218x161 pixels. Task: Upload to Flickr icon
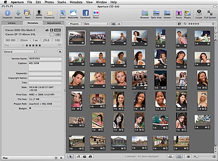96,13
